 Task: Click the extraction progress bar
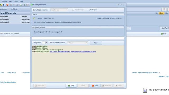pos(78,38)
